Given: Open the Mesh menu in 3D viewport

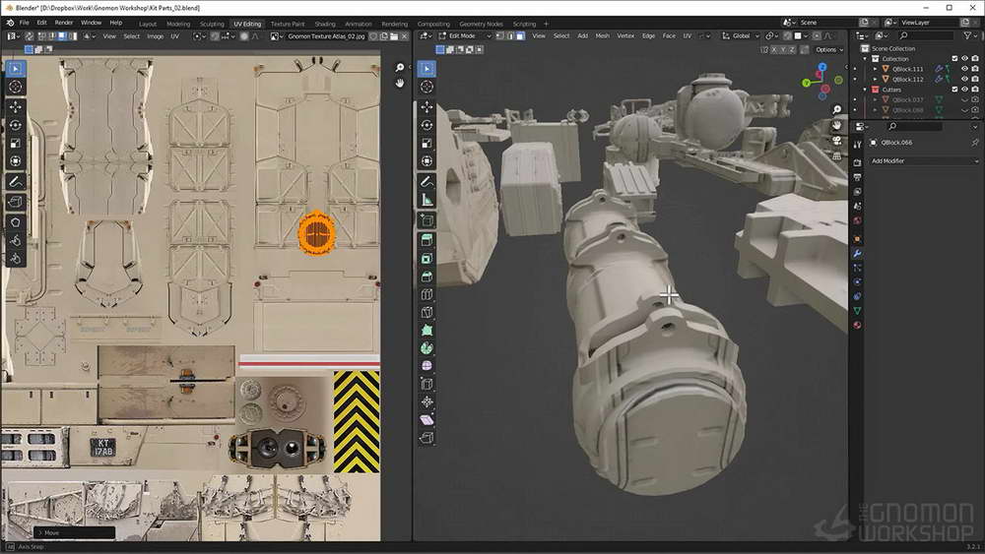Looking at the screenshot, I should pos(602,35).
